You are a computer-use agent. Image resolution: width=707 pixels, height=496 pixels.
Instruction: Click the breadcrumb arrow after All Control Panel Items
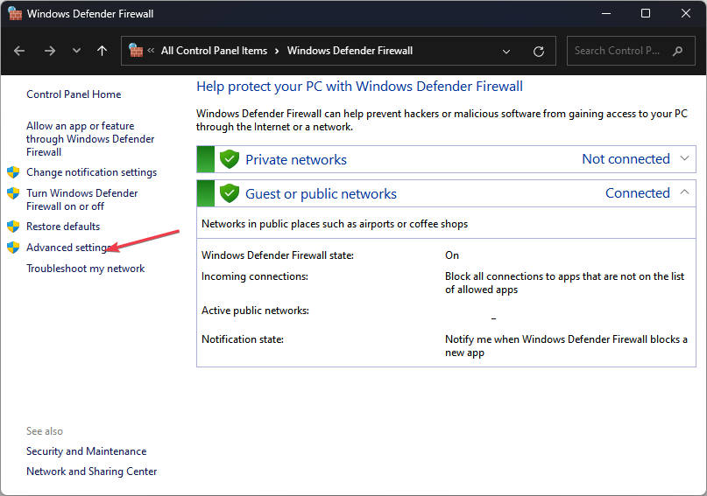277,51
